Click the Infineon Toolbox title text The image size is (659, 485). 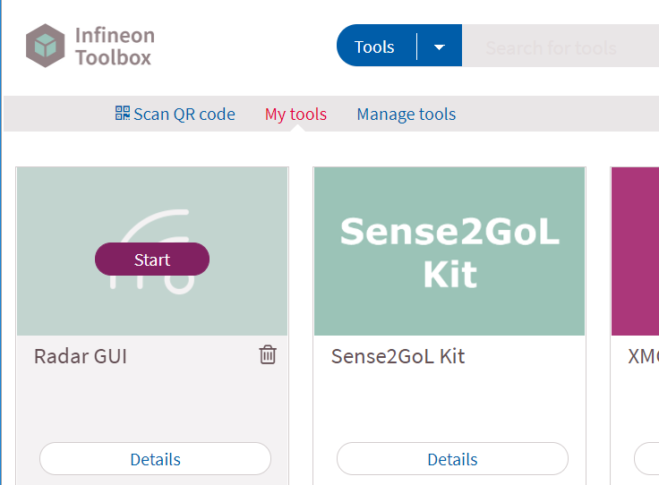(x=115, y=47)
